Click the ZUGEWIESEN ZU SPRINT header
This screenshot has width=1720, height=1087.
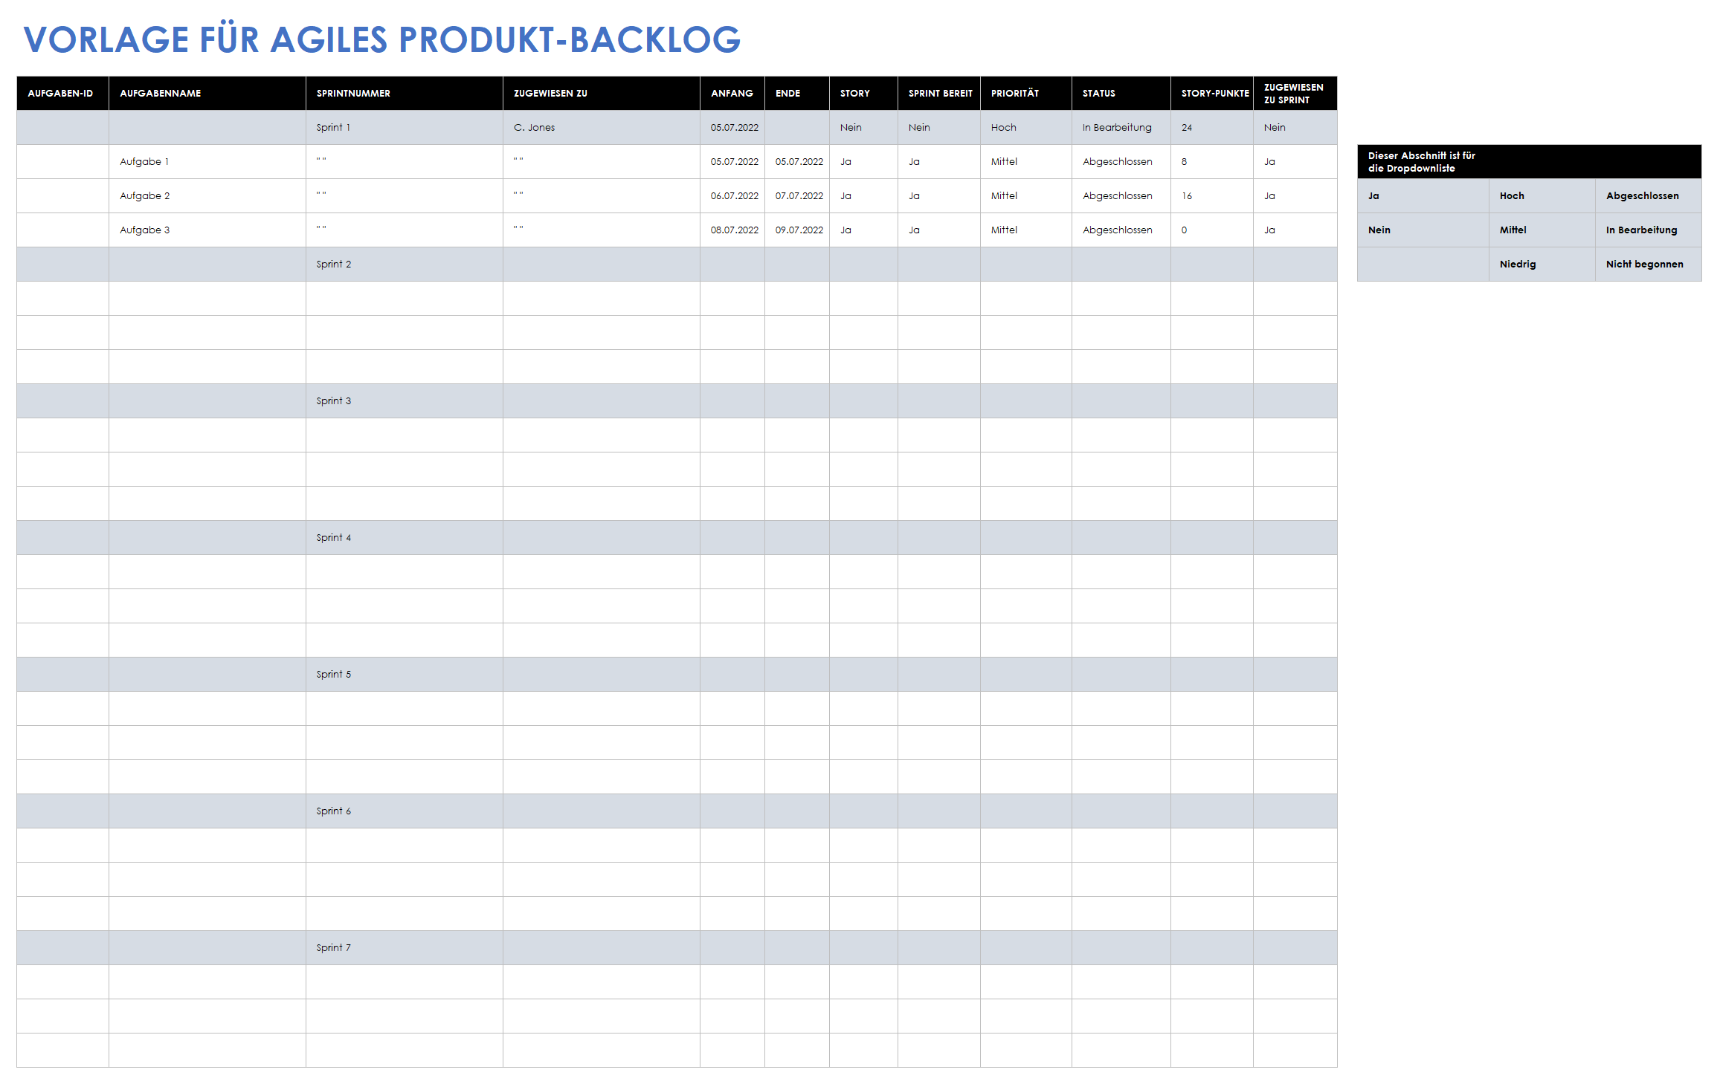click(1295, 93)
